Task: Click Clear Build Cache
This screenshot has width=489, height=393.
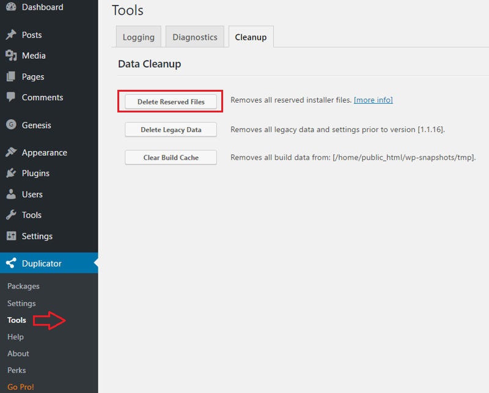Action: pos(170,157)
